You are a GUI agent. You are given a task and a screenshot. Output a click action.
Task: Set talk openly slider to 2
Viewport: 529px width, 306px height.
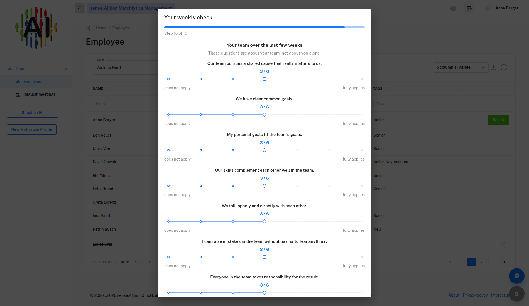pos(233,221)
